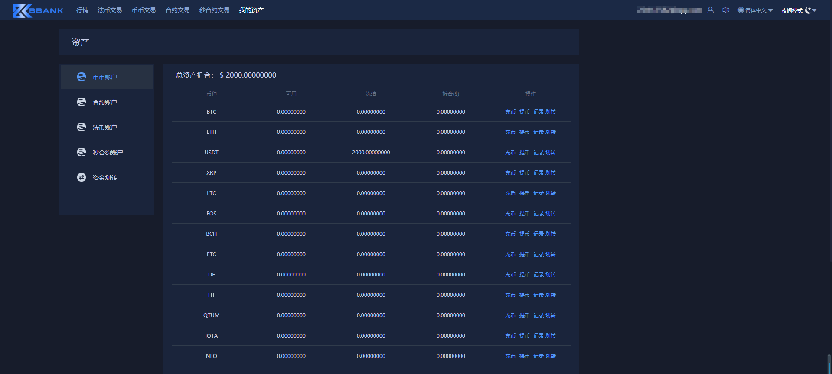Click the 合约账户 sidebar icon
The height and width of the screenshot is (374, 832).
(82, 102)
